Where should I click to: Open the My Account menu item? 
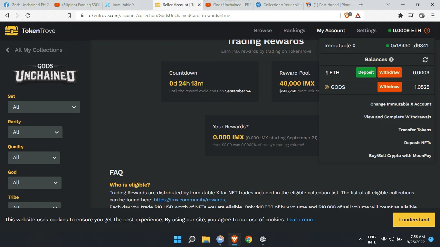(x=331, y=31)
